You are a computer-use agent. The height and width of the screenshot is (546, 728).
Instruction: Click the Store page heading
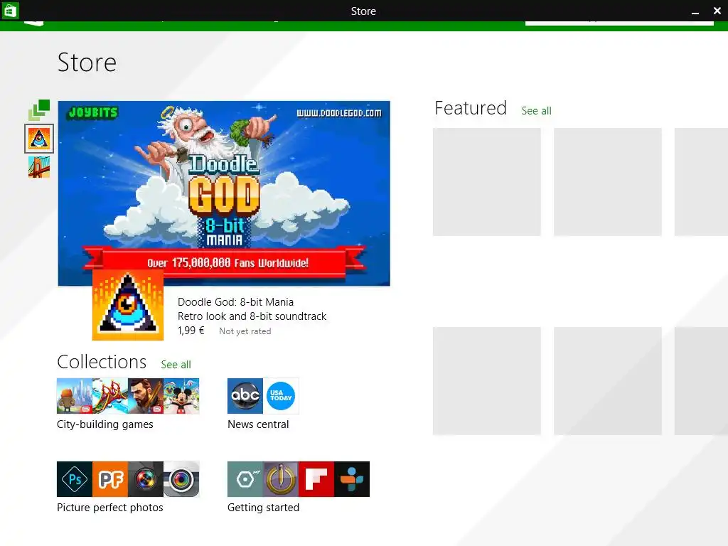point(87,63)
